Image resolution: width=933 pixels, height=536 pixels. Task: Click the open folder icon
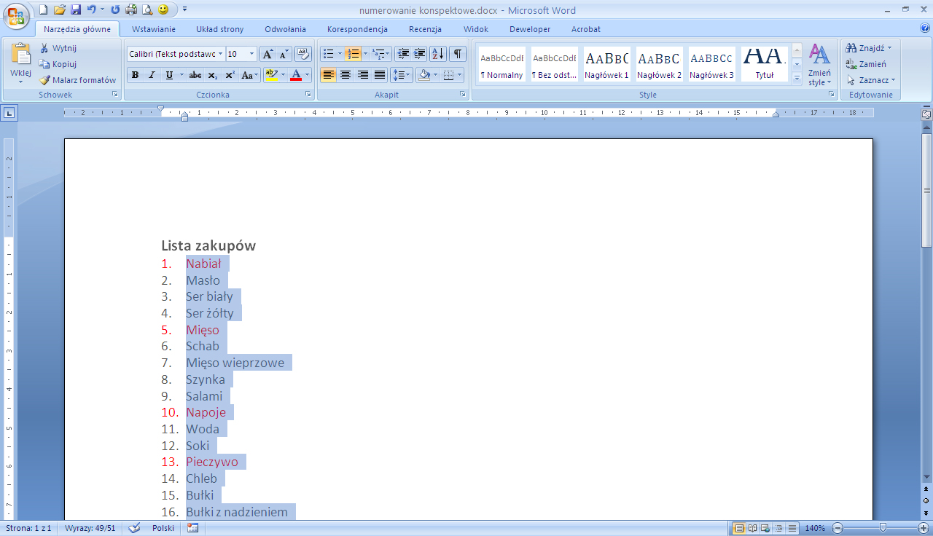59,9
